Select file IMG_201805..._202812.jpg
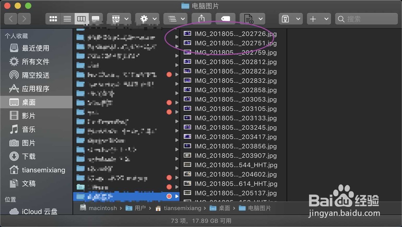The image size is (402, 227). click(233, 62)
